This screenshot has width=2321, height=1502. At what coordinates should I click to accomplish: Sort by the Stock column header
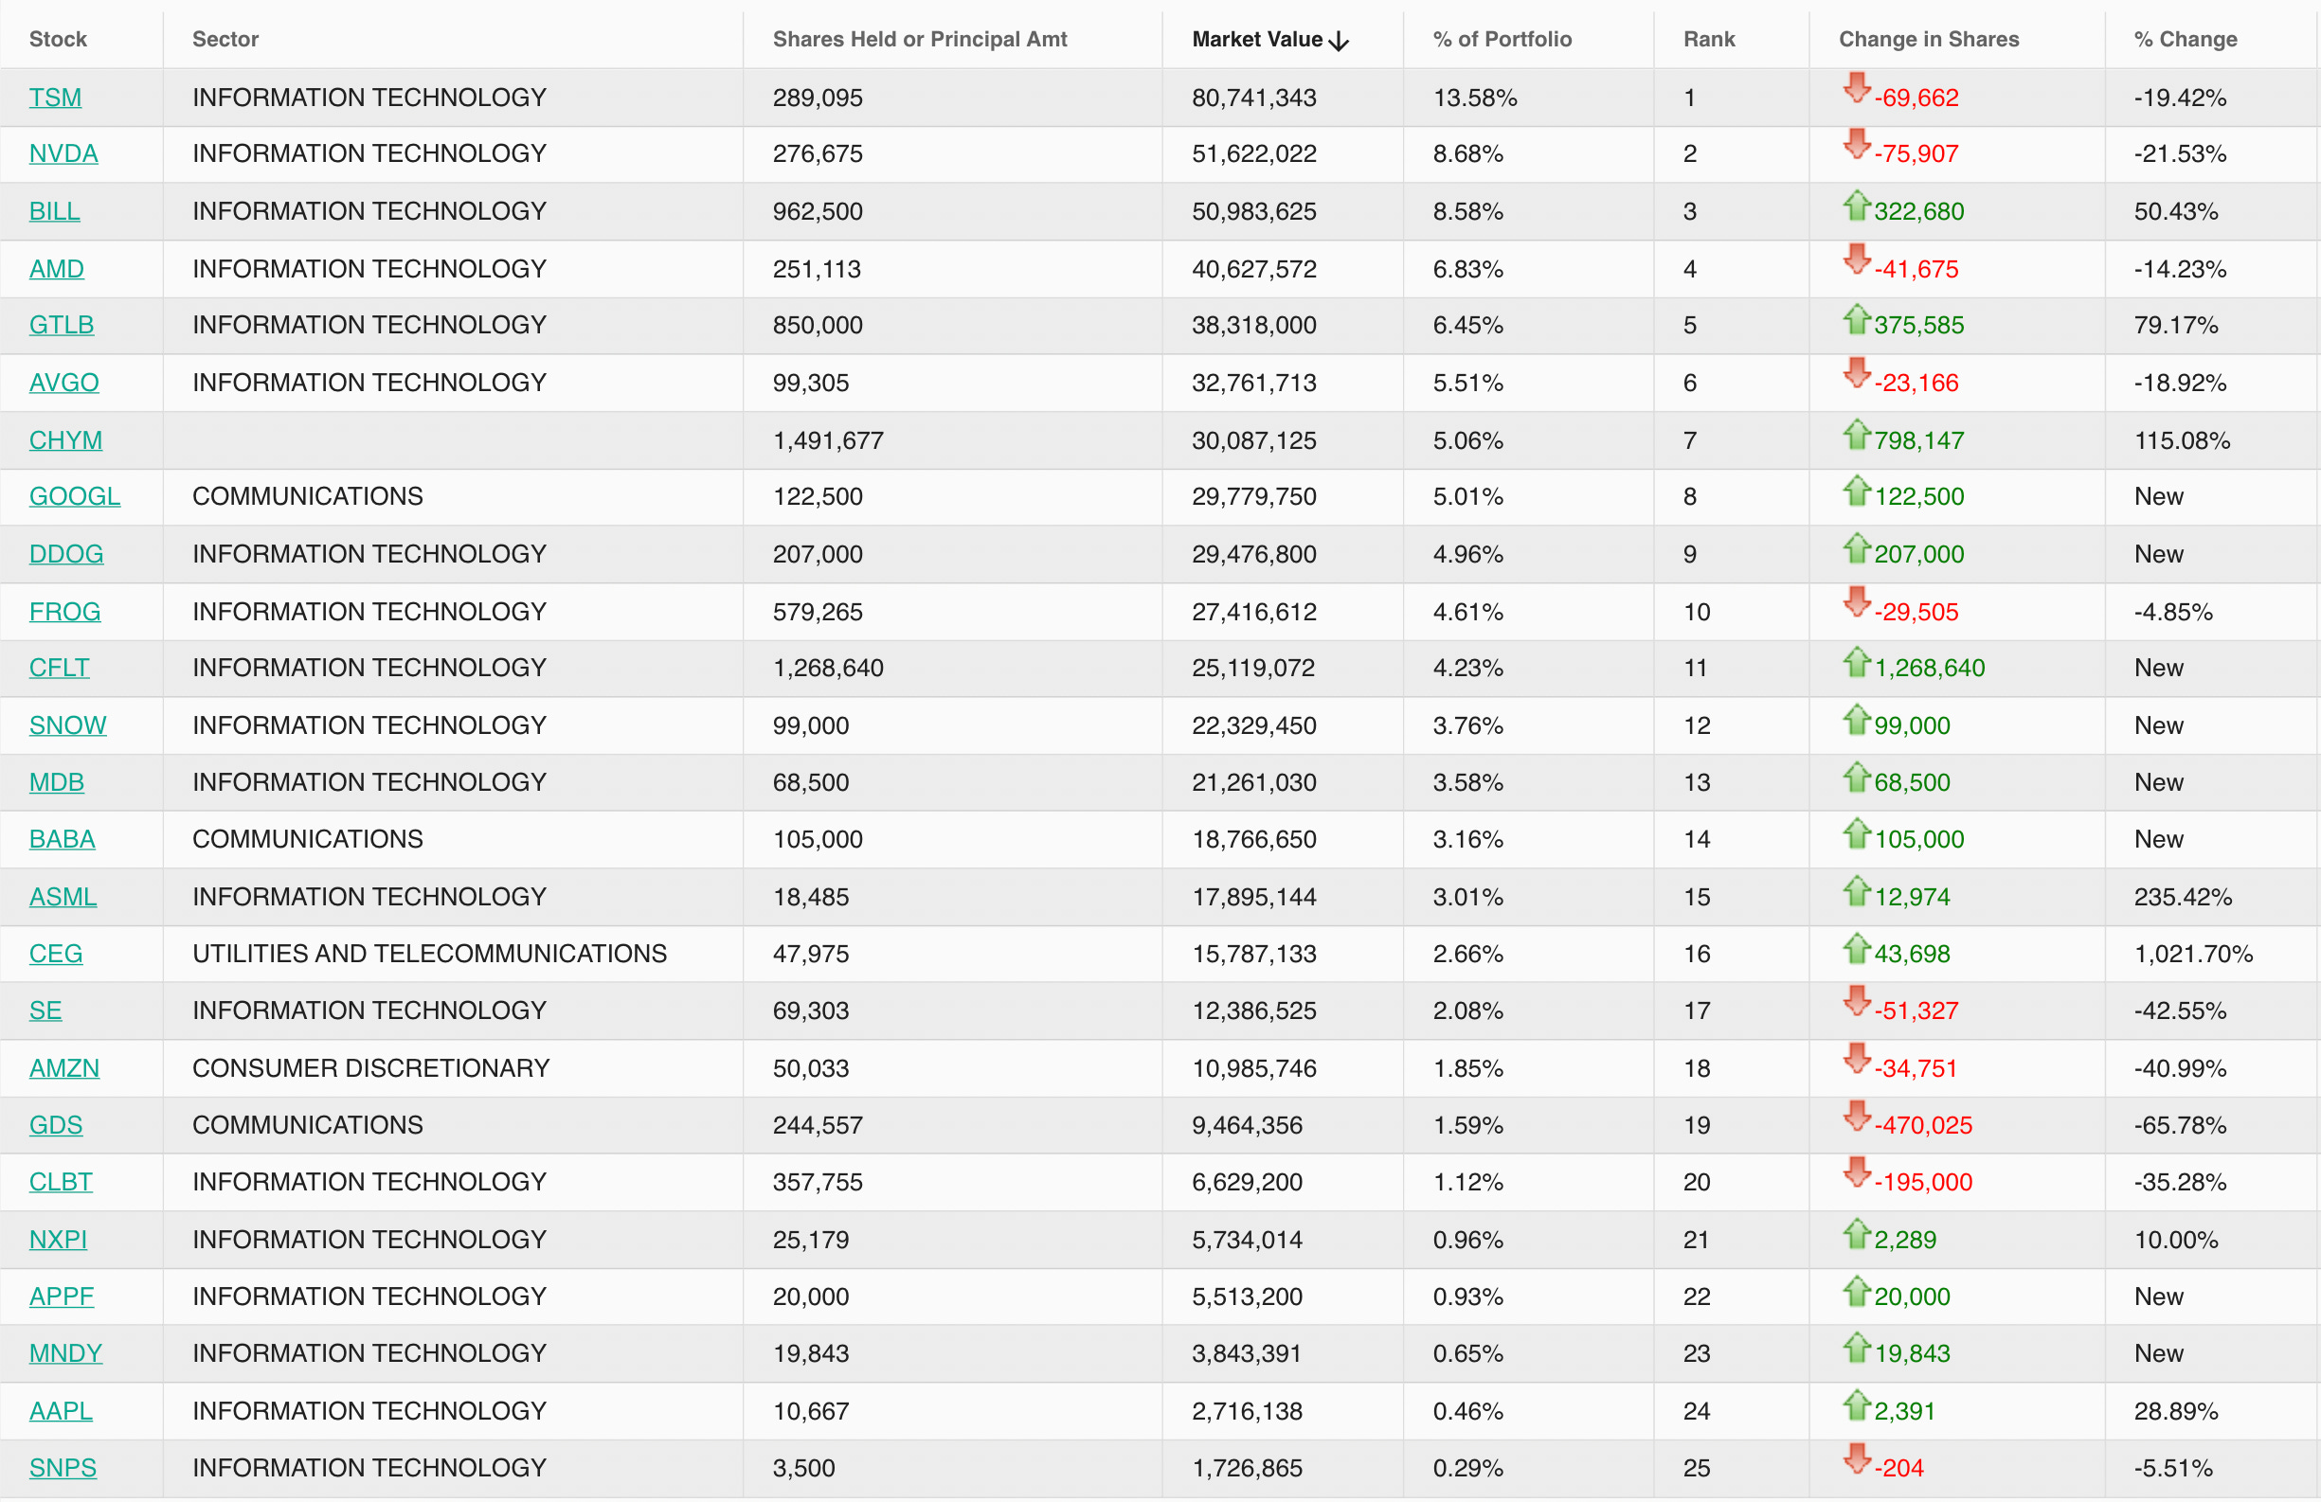pyautogui.click(x=58, y=39)
